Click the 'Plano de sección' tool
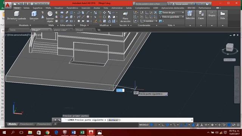242x136 pixels. tap(125, 17)
